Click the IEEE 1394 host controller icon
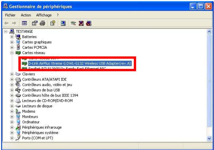 [x=18, y=95]
